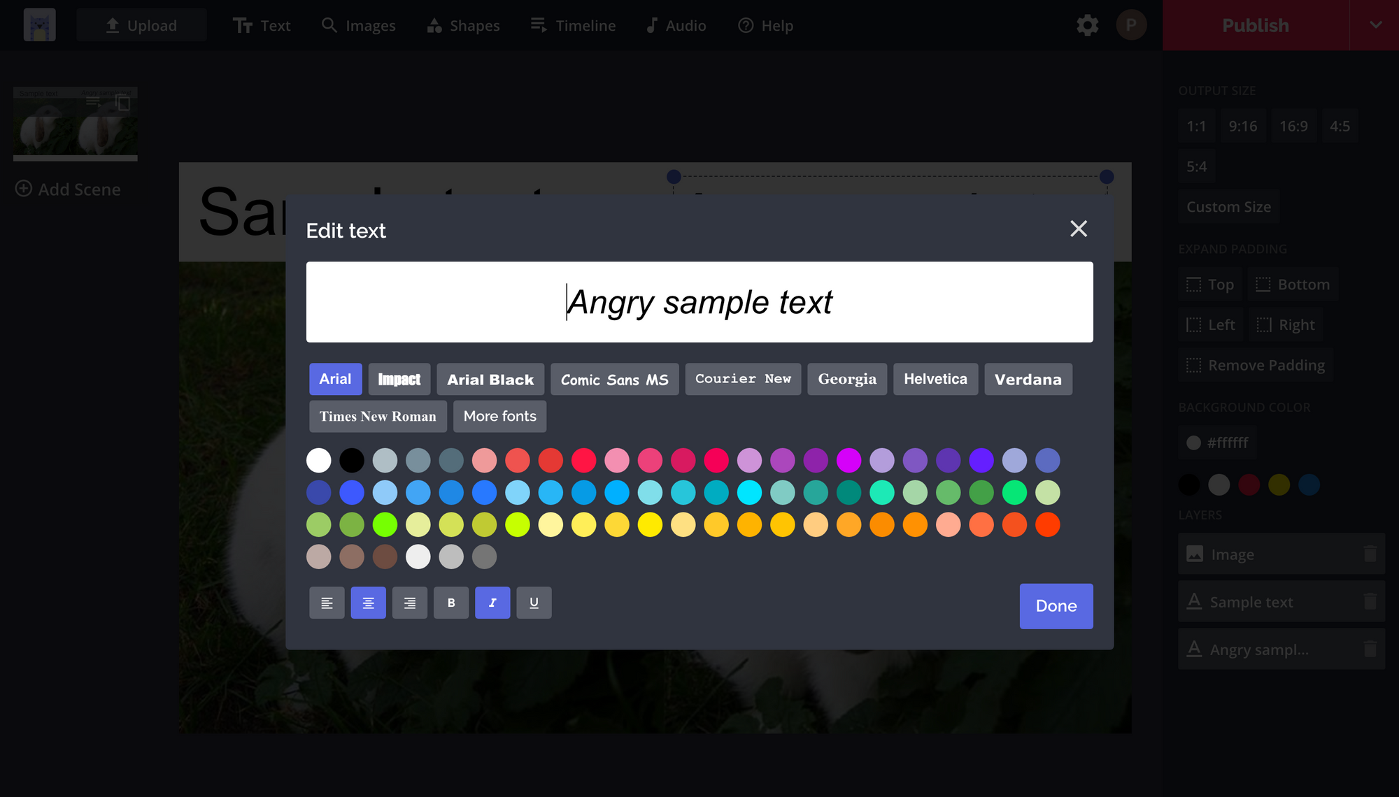Select the Impact font option
Screen dimensions: 1399x797
coord(399,379)
